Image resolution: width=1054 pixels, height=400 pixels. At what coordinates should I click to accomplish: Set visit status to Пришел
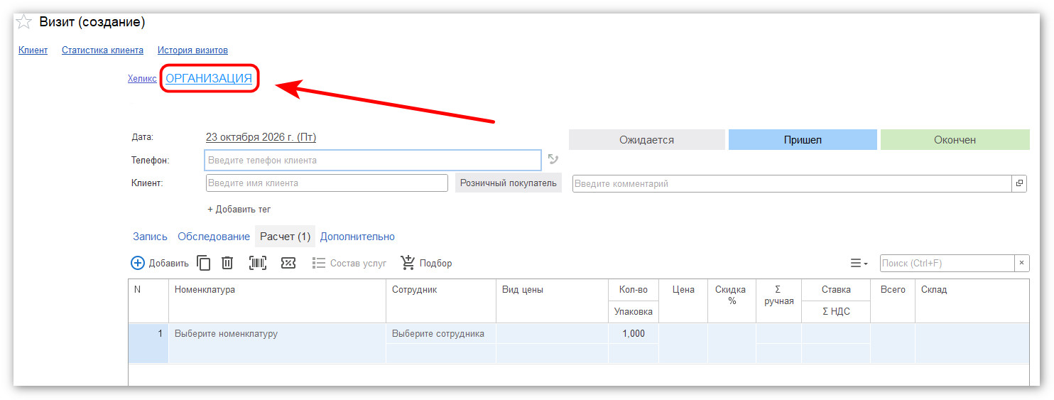[803, 140]
